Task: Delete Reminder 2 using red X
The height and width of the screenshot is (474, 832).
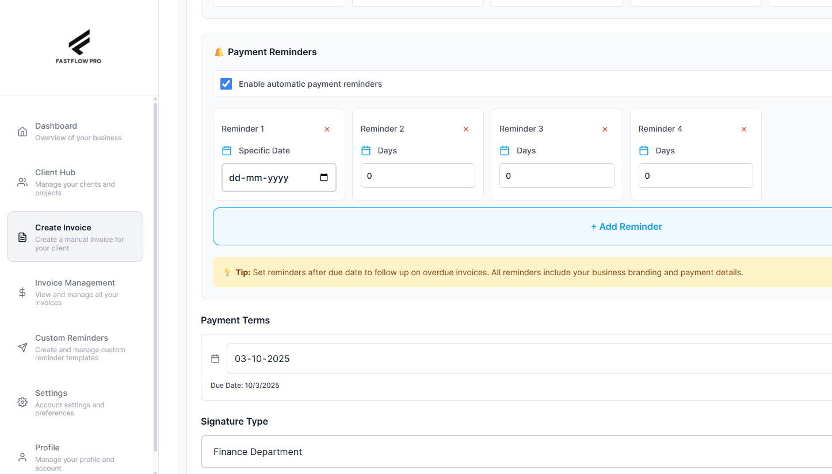Action: [x=466, y=129]
